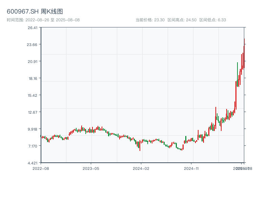271x203 pixels.
Task: Select the 2023-05 date axis label
Action: 91,168
